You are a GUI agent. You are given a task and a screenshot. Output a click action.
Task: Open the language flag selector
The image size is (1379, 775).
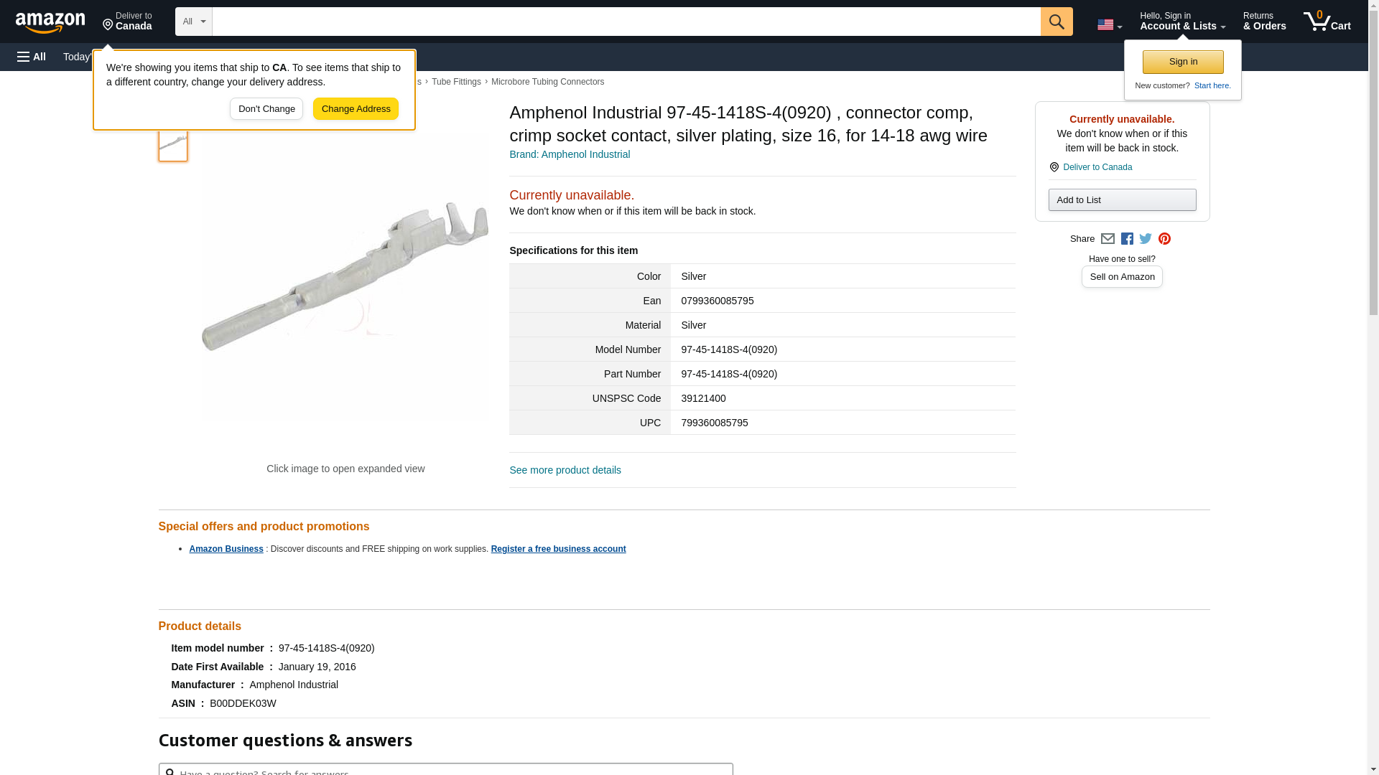[1109, 24]
